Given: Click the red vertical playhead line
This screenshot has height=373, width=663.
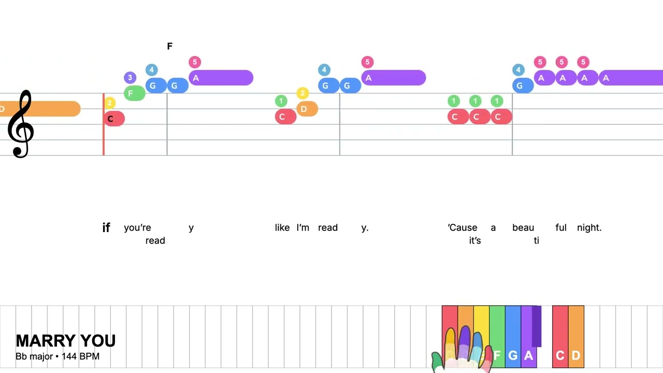Looking at the screenshot, I should [x=104, y=124].
